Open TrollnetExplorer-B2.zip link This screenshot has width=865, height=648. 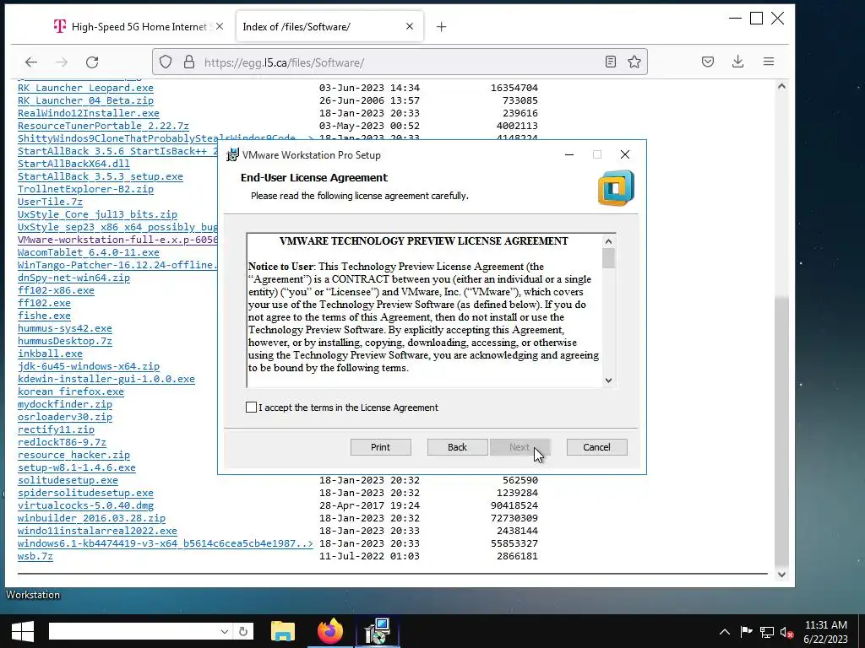85,189
